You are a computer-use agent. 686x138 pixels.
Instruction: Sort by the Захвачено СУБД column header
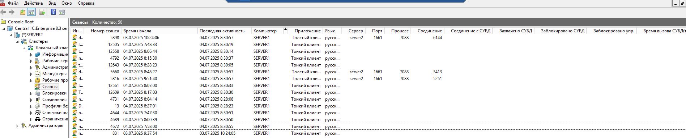pos(514,31)
